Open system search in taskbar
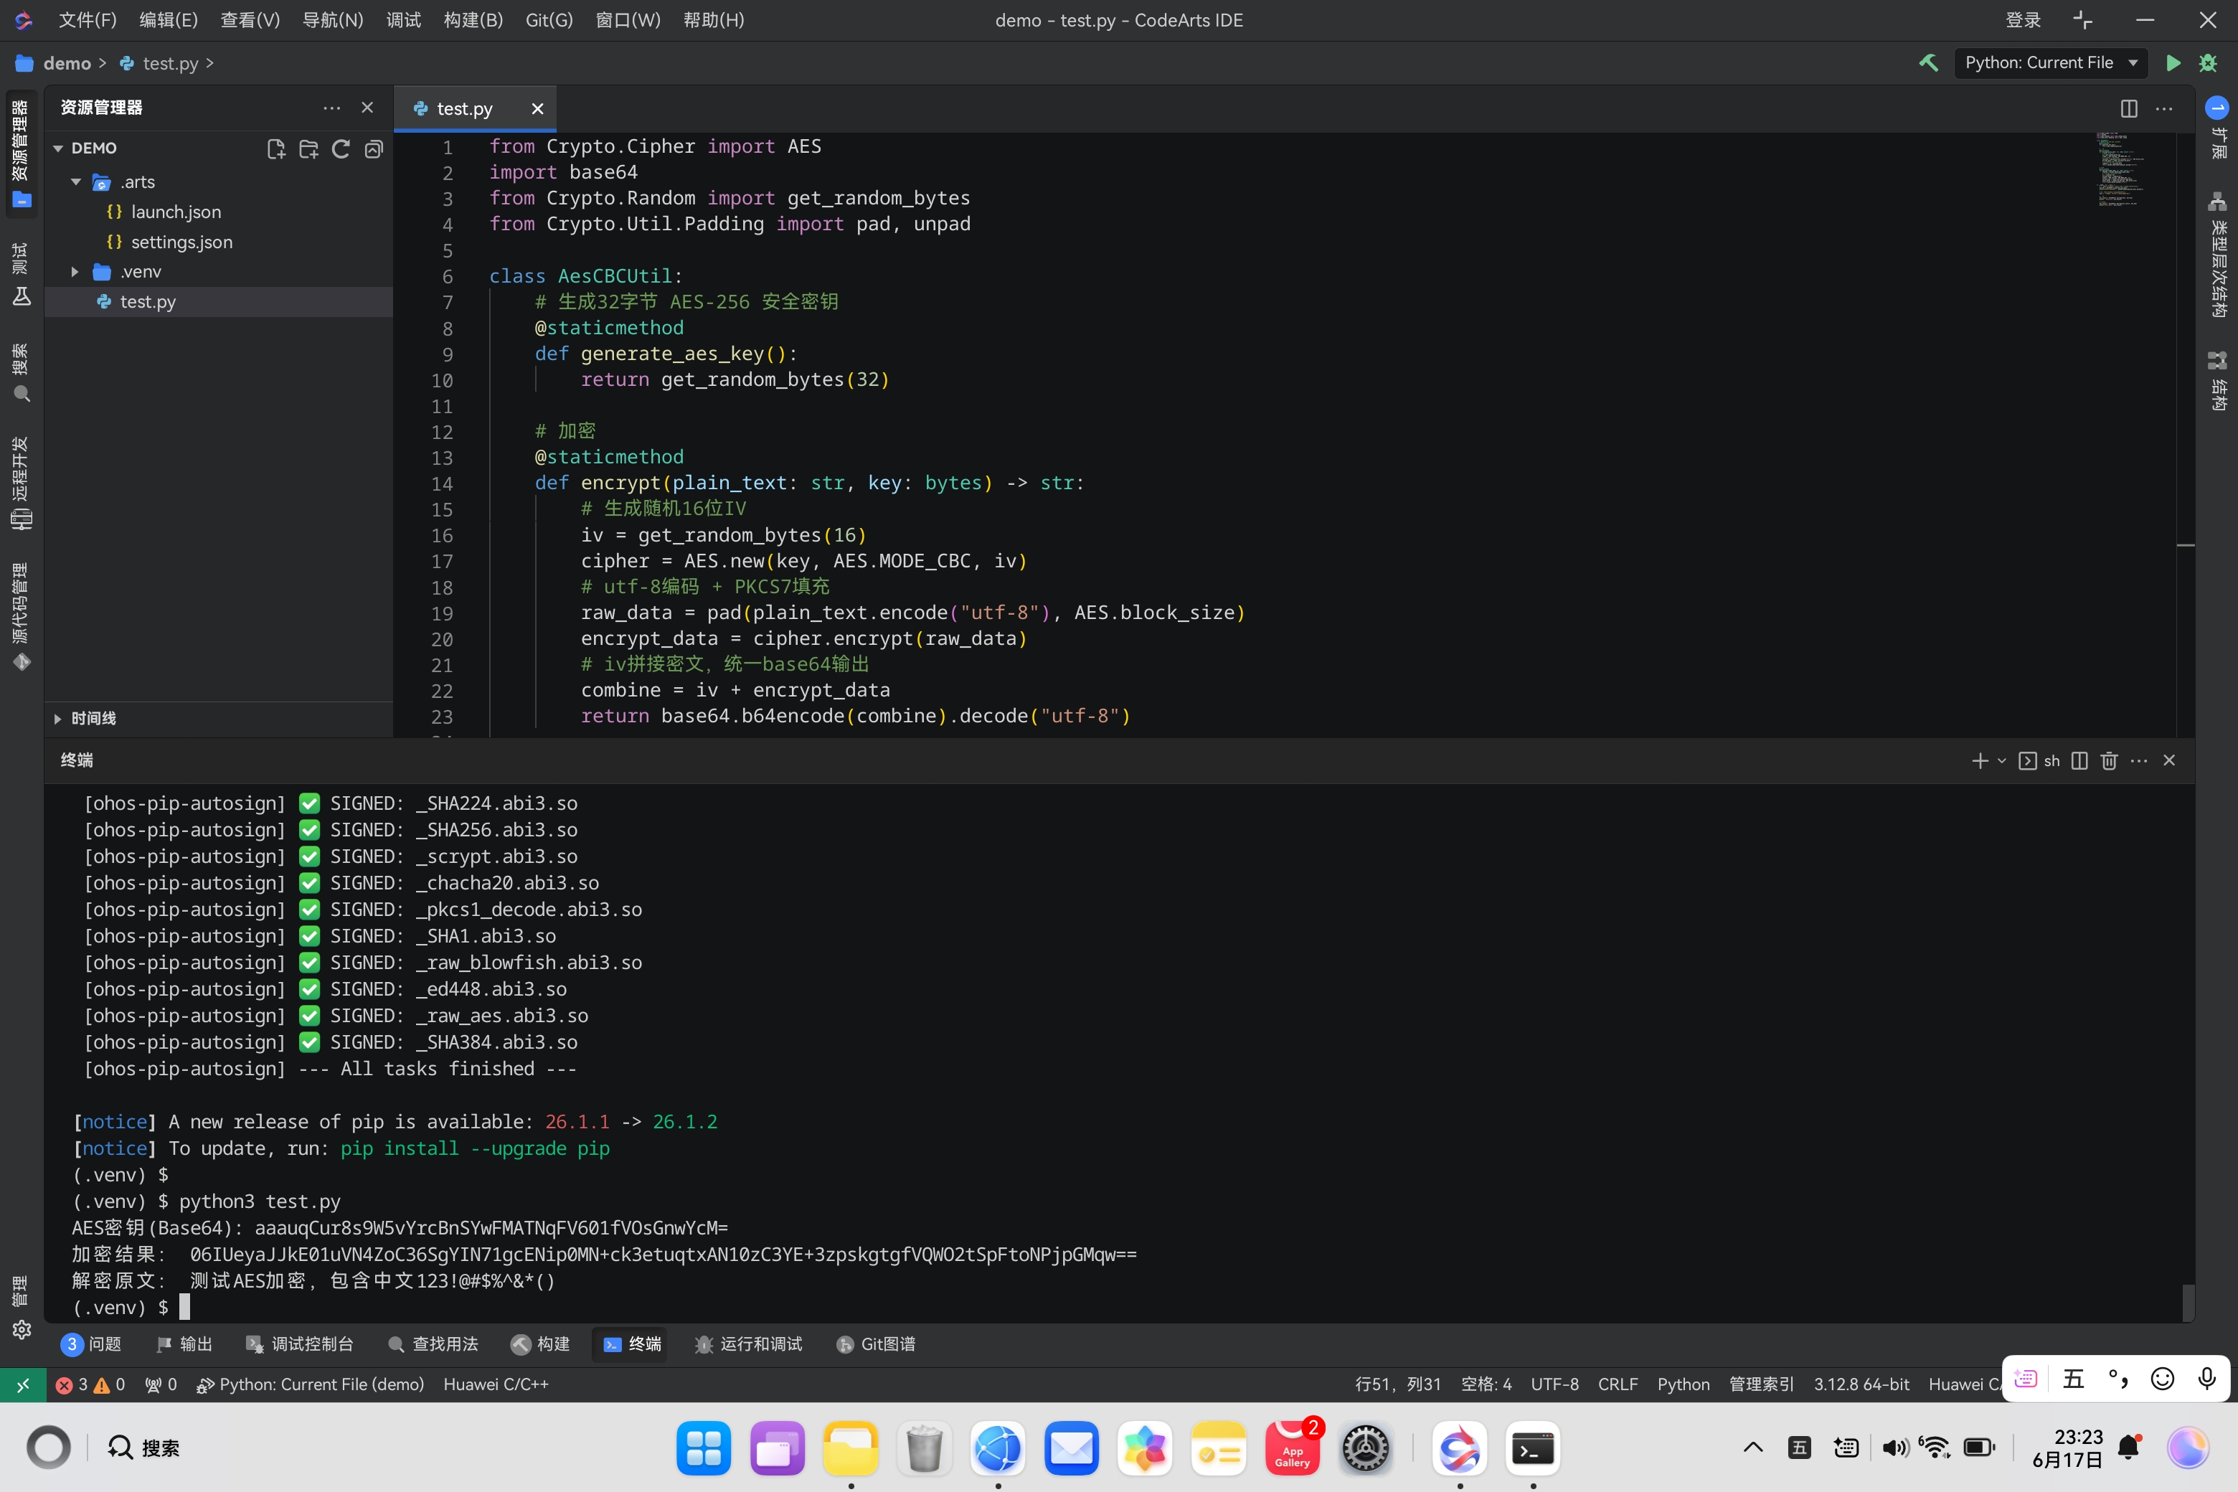 [x=143, y=1448]
